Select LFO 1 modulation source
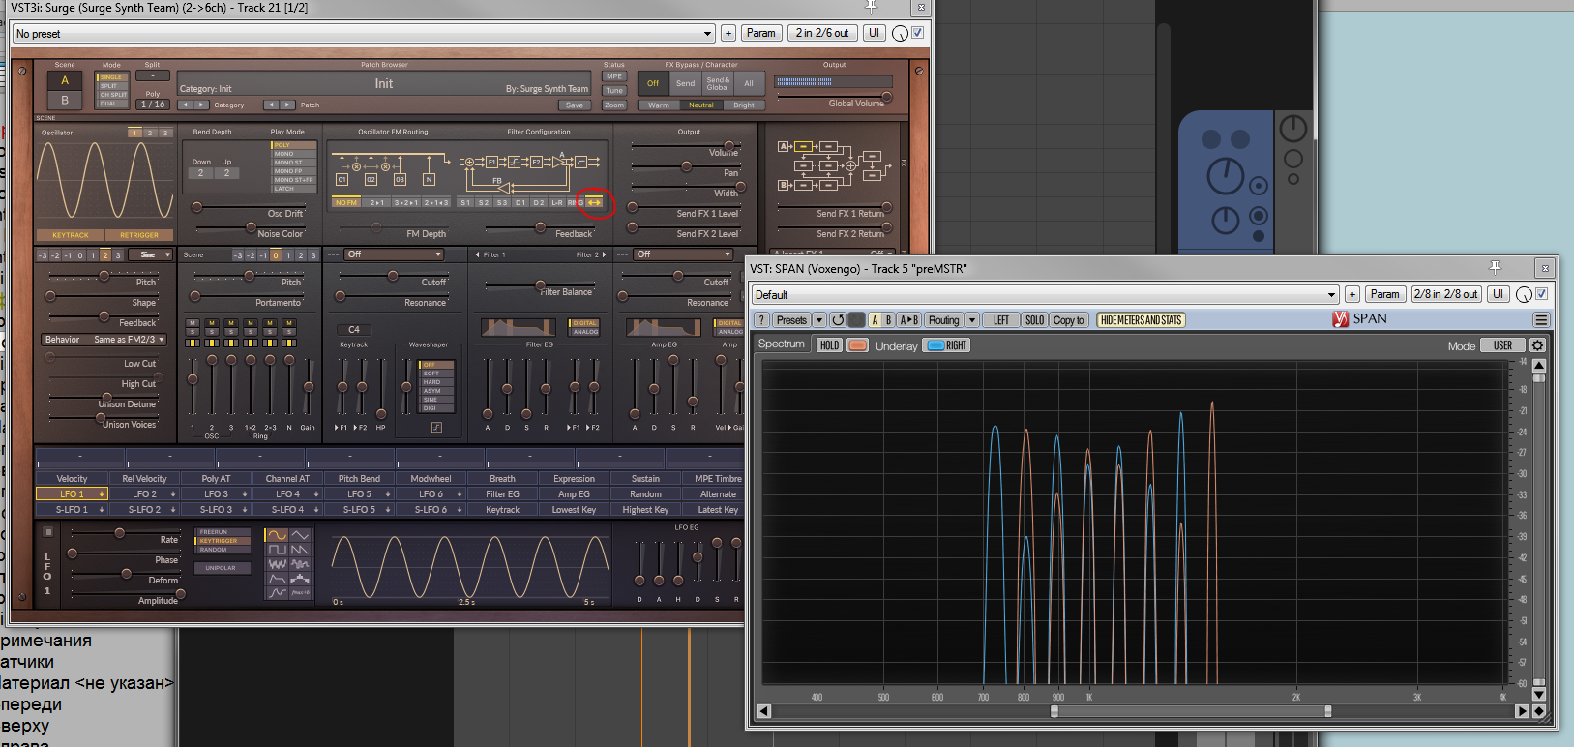This screenshot has width=1574, height=747. (72, 493)
